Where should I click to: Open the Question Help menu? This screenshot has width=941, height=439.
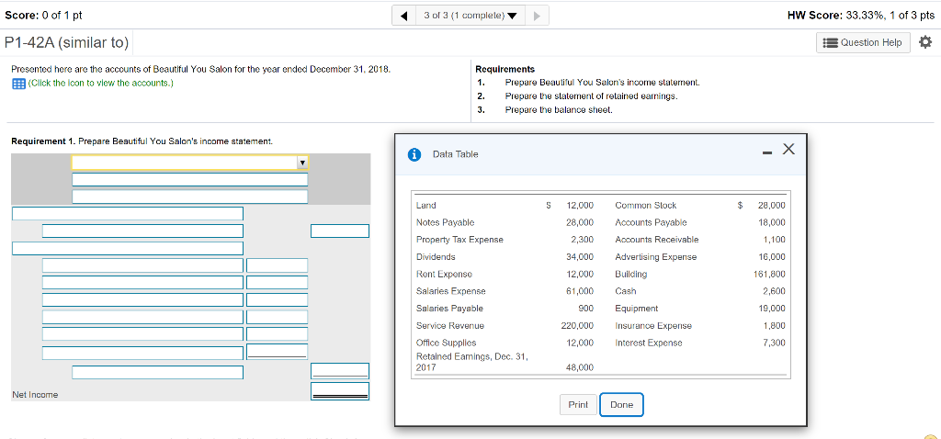[863, 42]
